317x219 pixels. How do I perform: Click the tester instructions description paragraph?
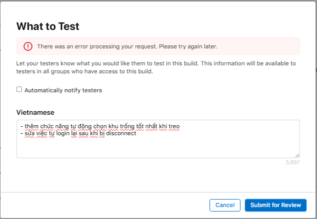(x=156, y=67)
